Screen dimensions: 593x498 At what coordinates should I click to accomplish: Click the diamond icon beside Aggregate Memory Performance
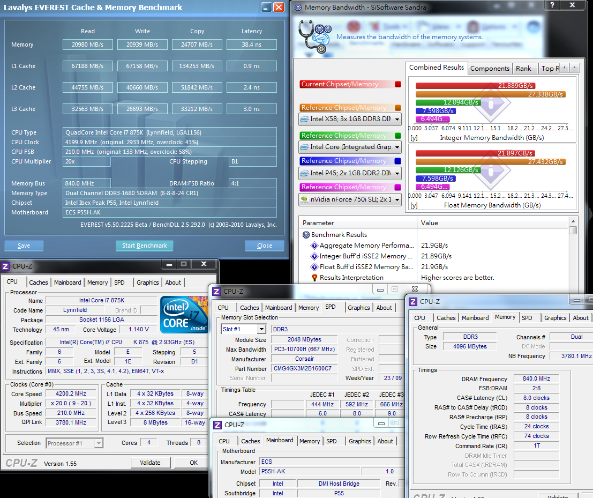314,245
